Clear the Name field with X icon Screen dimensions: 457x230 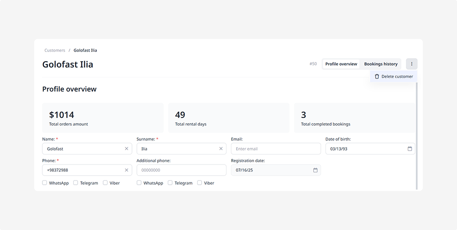coord(127,149)
